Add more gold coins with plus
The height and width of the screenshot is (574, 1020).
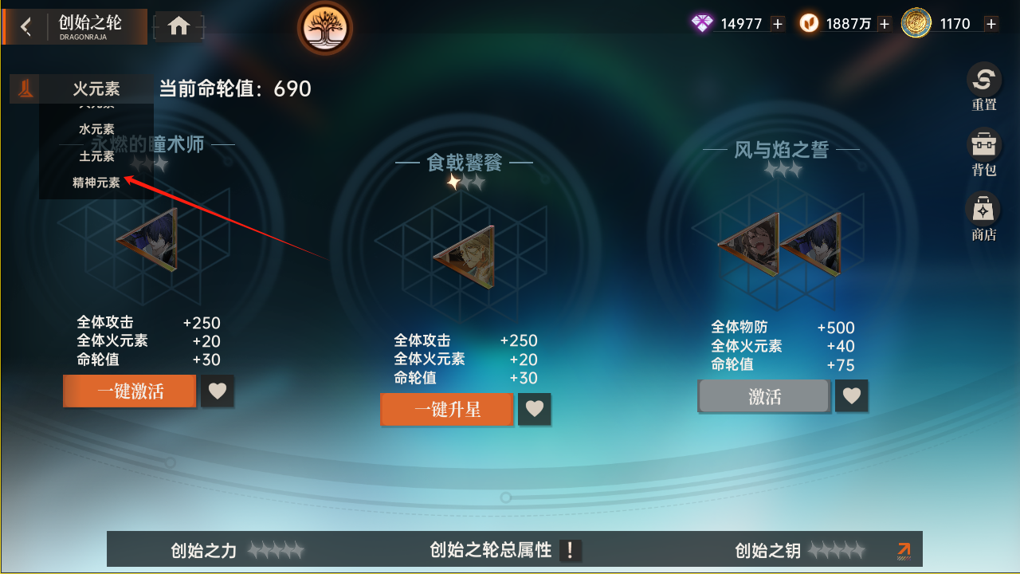(991, 24)
